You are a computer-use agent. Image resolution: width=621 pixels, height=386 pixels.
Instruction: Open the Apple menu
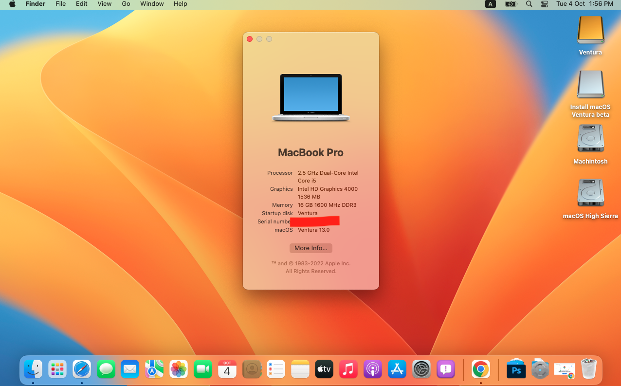click(x=12, y=4)
